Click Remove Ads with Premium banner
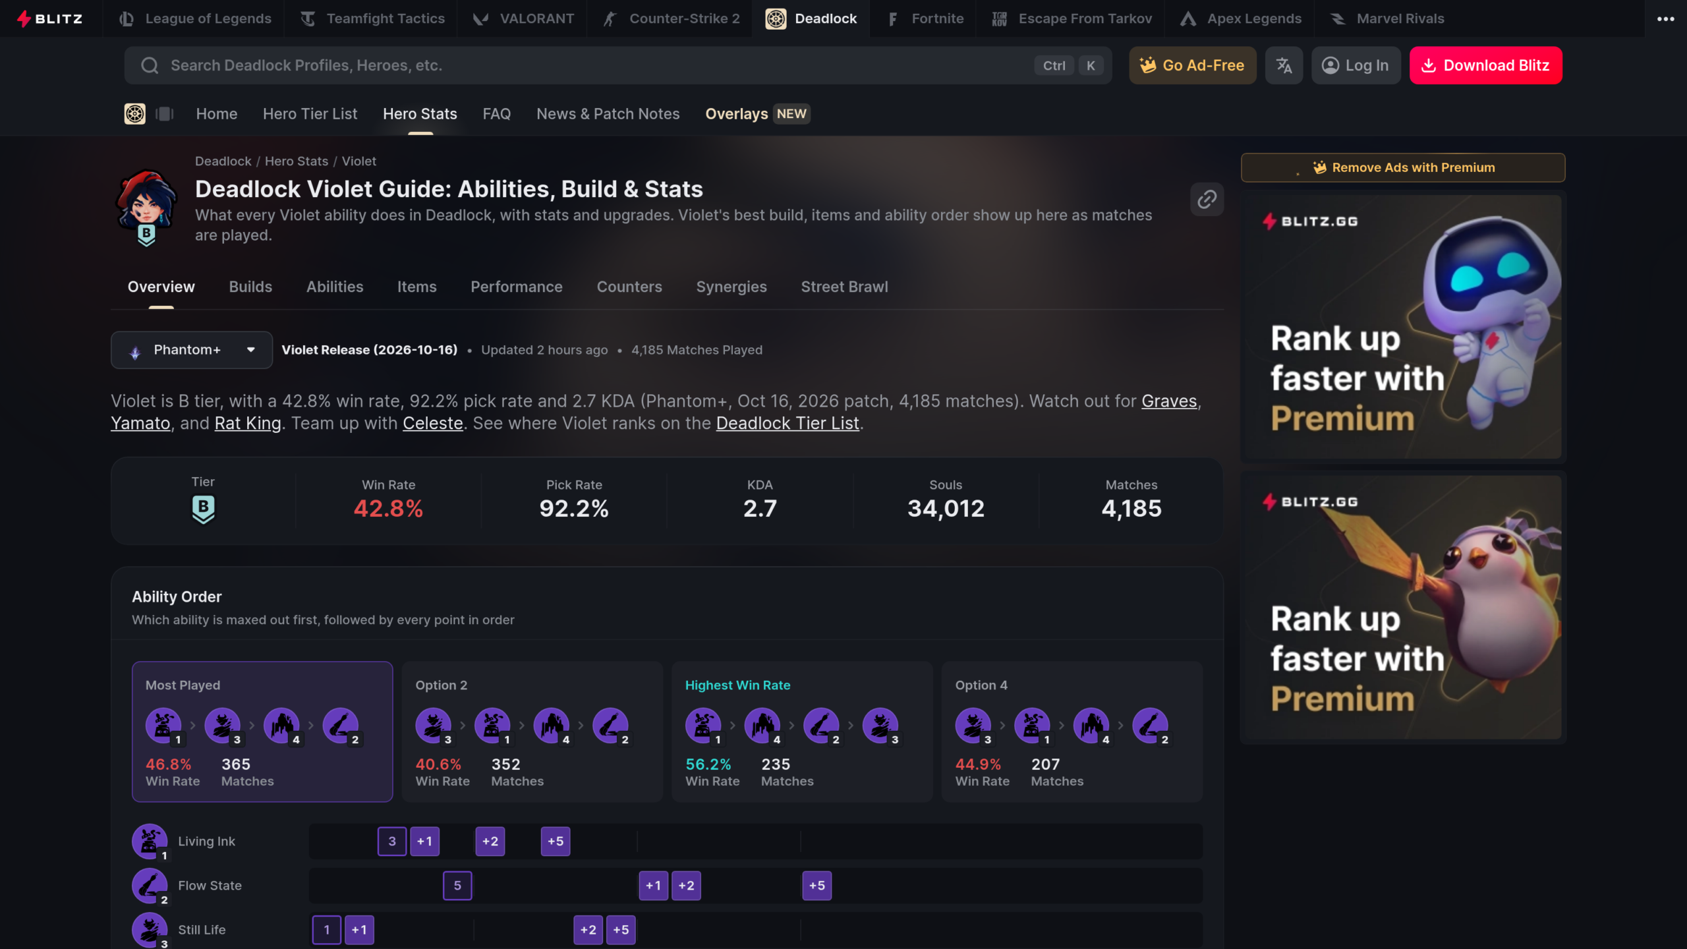Image resolution: width=1687 pixels, height=949 pixels. (x=1403, y=167)
